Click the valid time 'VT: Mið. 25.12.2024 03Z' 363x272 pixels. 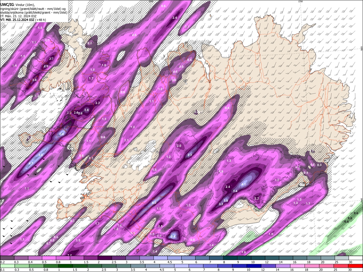(x=17, y=20)
